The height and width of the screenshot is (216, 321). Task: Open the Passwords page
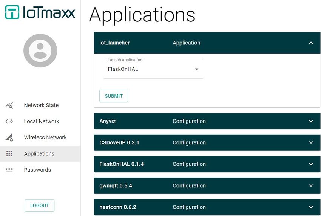pyautogui.click(x=40, y=170)
